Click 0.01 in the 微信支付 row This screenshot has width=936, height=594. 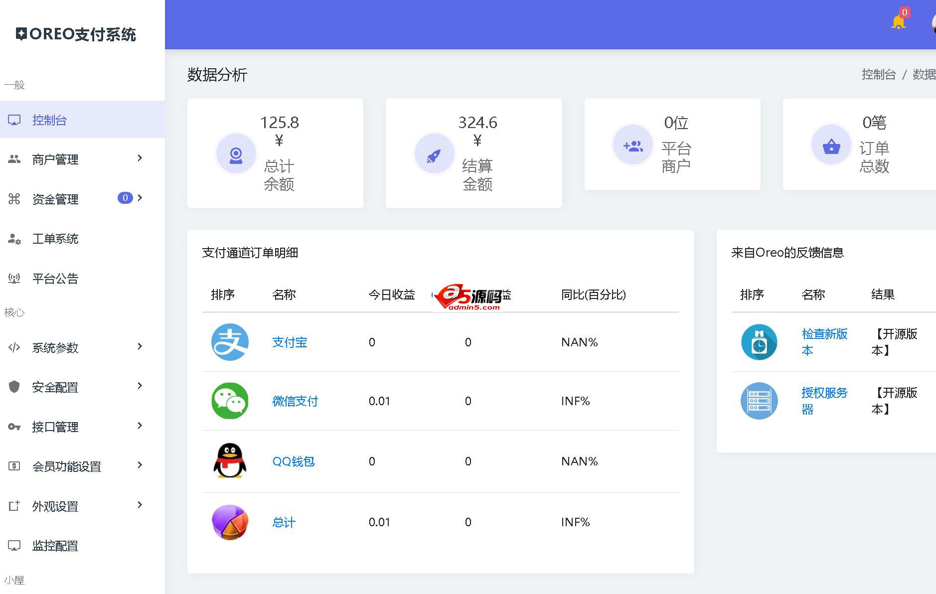coord(379,401)
